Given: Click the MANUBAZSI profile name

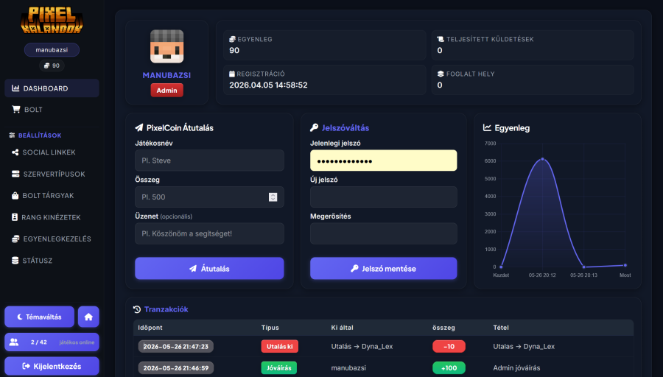Looking at the screenshot, I should [x=166, y=75].
